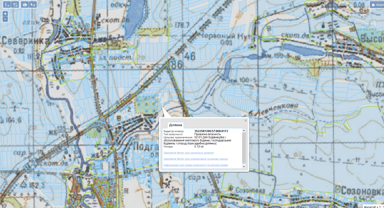Click the Кадастр.номер label
The width and height of the screenshot is (384, 208).
pyautogui.click(x=174, y=131)
